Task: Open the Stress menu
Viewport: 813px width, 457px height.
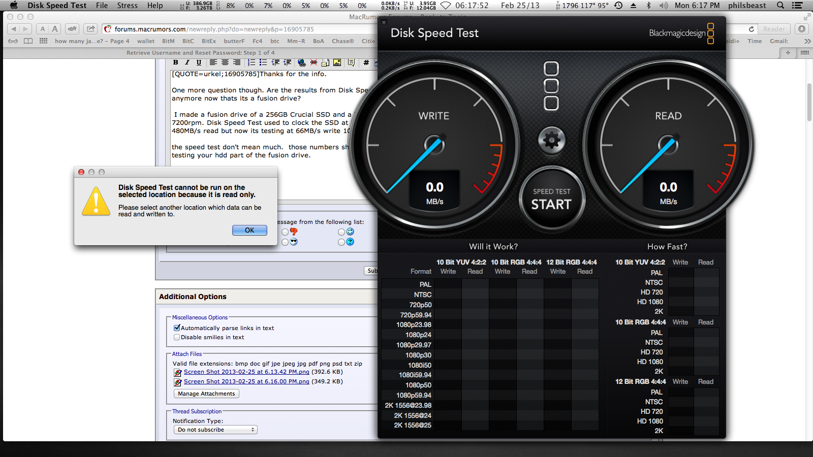Action: 127,6
